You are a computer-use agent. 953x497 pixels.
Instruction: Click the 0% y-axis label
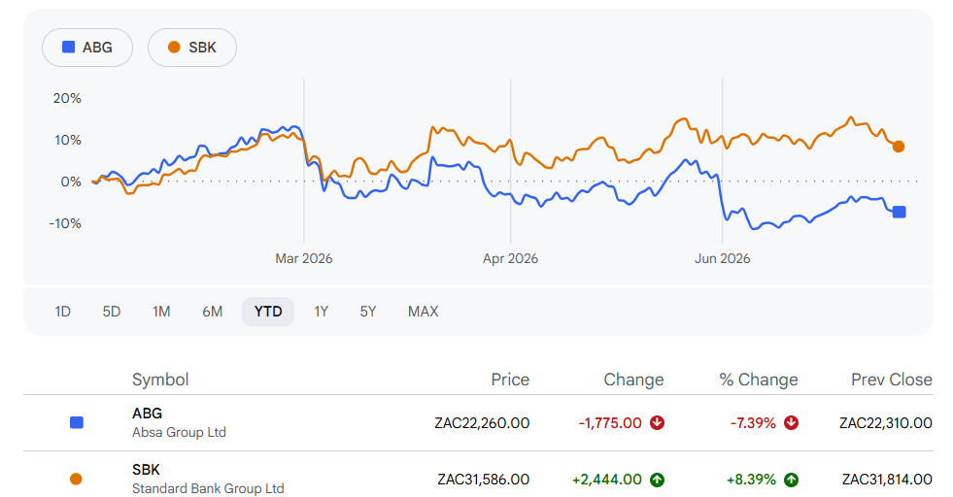tap(71, 182)
